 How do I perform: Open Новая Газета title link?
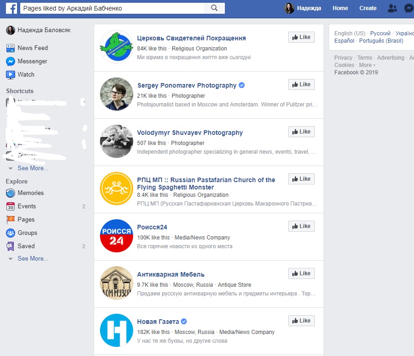click(158, 322)
